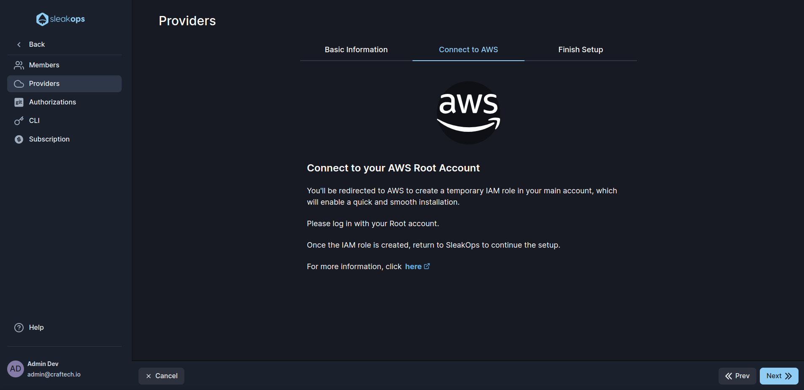Click the external link icon beside here
This screenshot has width=804, height=390.
pyautogui.click(x=427, y=266)
